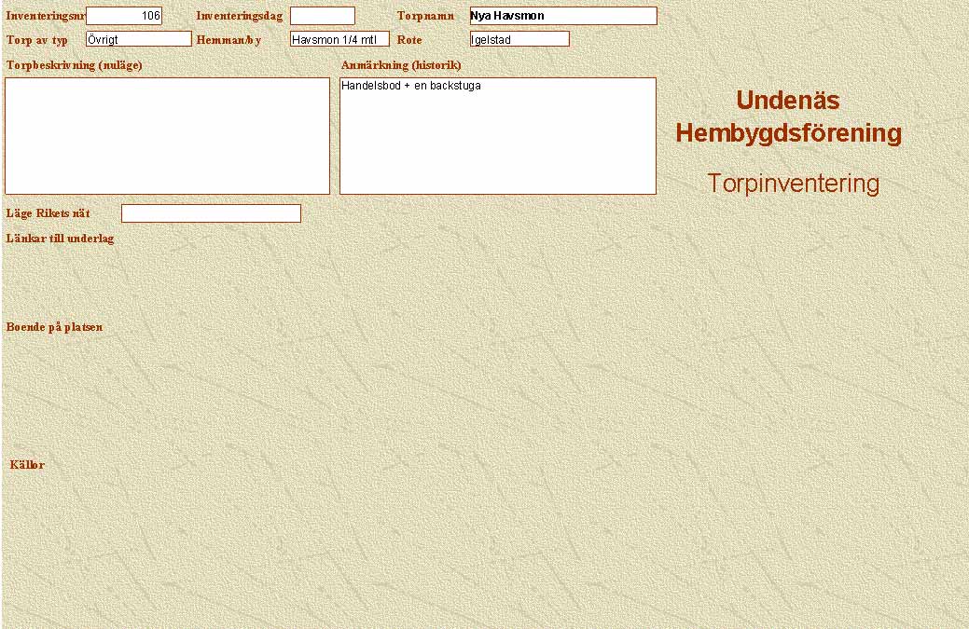
Task: Click the empty Inventeringsdag input field
Action: [x=322, y=16]
